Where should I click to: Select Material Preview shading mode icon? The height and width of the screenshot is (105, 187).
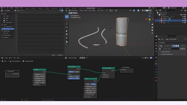tap(149, 10)
